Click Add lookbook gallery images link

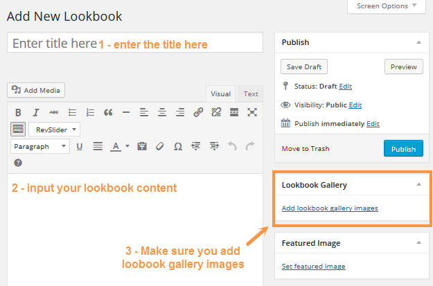[x=330, y=208]
